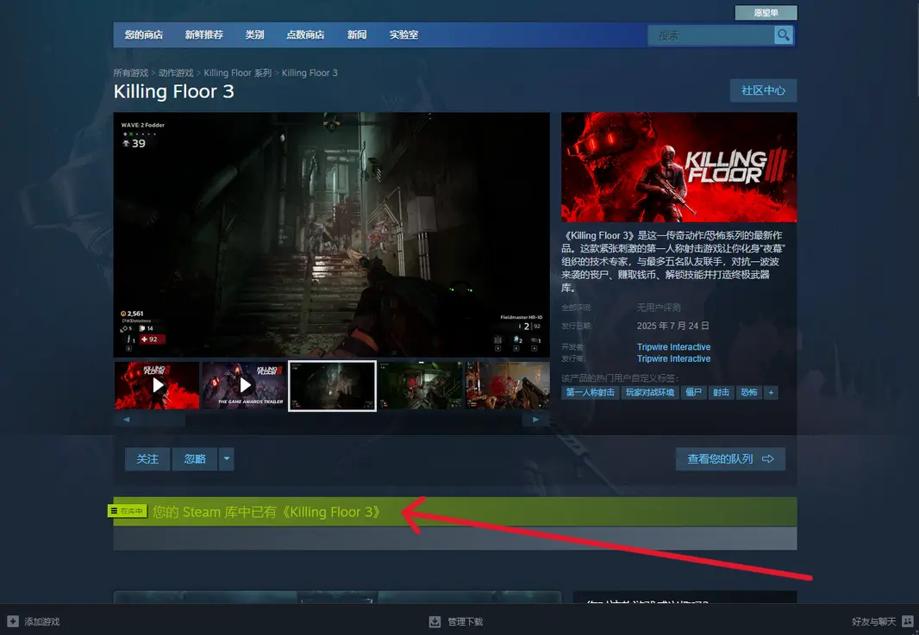Click the plus tag button
Screen dimensions: 919x635
coord(771,392)
